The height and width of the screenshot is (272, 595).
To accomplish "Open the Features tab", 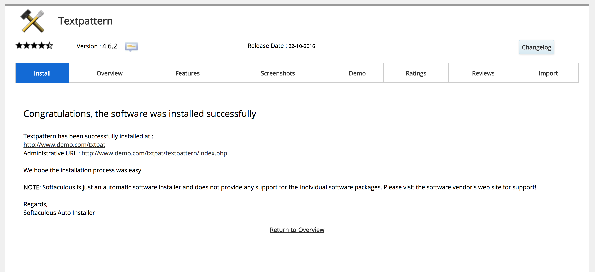I will coord(187,73).
